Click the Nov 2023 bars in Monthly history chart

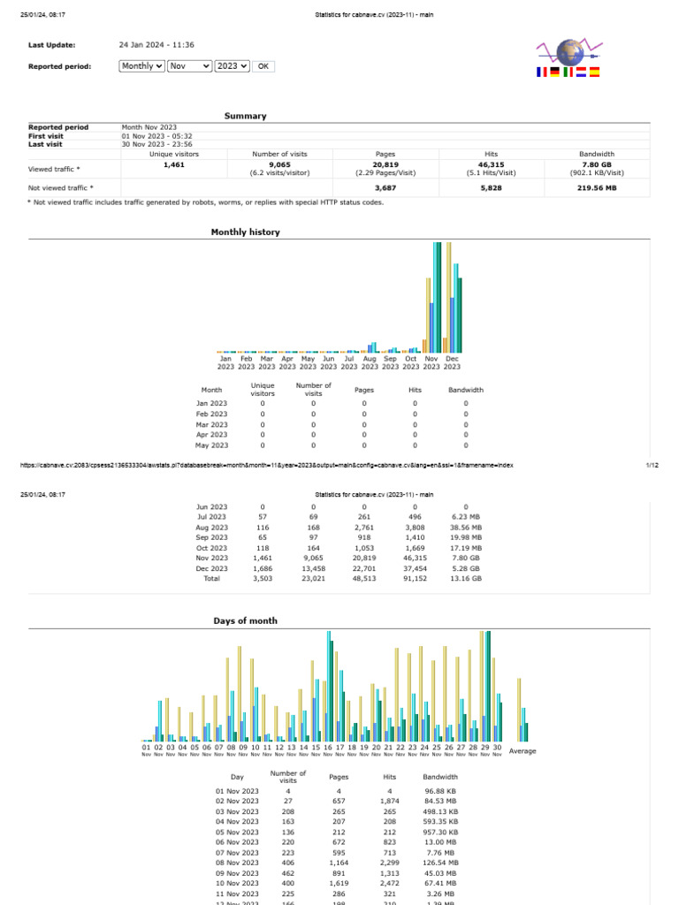pos(431,297)
